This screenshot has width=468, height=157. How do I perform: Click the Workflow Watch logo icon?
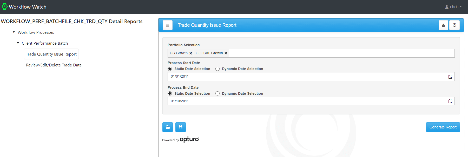(4, 6)
